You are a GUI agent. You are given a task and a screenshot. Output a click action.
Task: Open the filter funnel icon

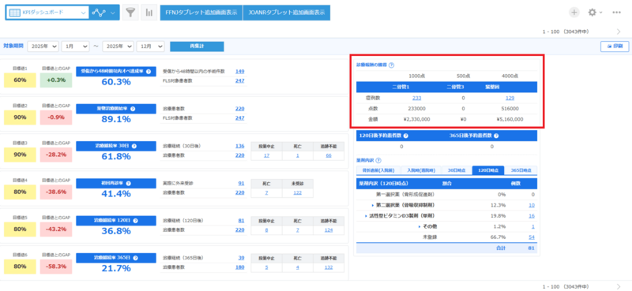130,13
